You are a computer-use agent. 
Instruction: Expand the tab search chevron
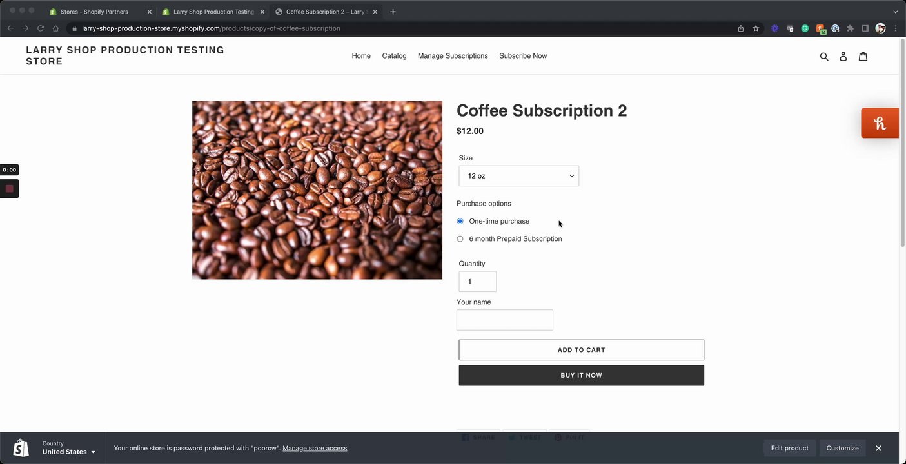[x=895, y=12]
